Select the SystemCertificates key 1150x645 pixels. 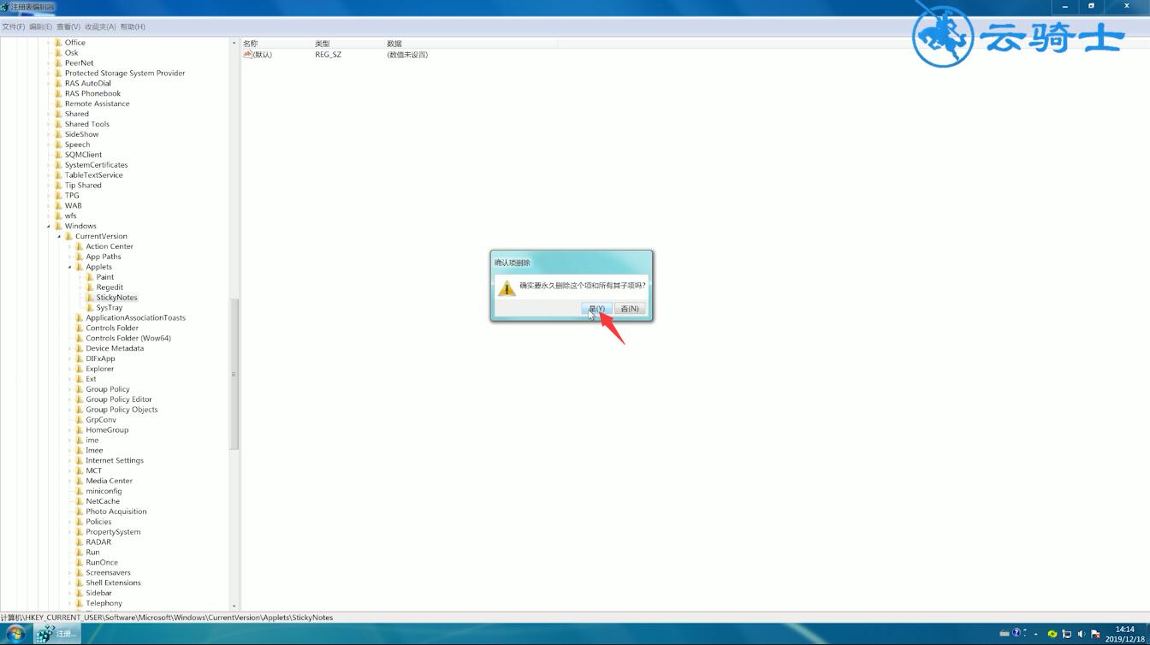[97, 165]
